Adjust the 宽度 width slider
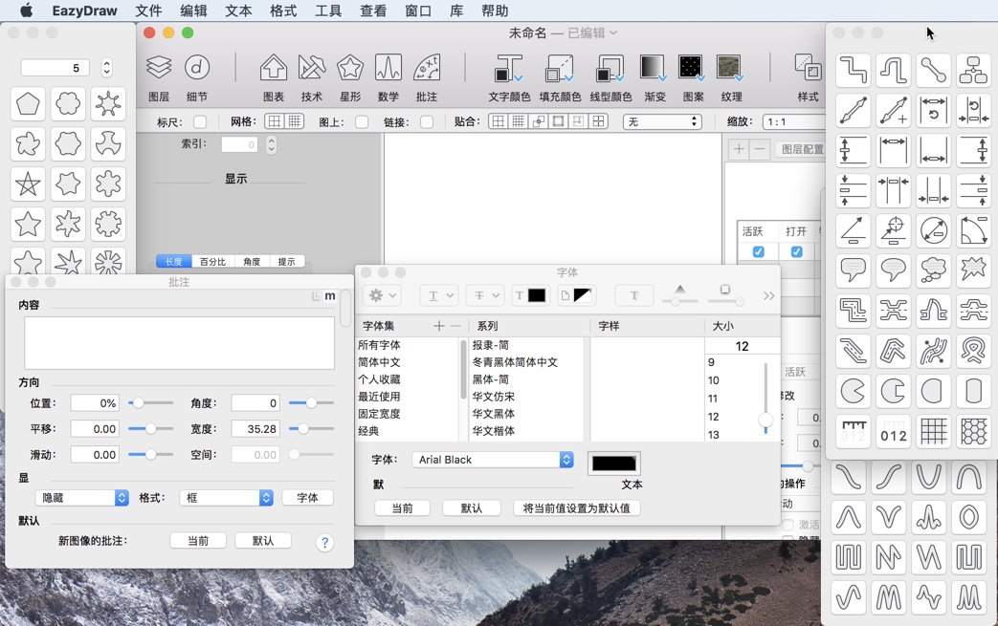Viewport: 998px width, 626px height. pyautogui.click(x=311, y=429)
